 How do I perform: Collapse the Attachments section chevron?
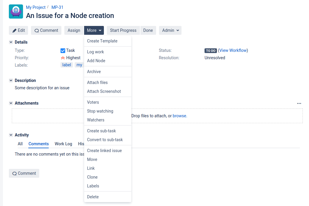click(x=11, y=103)
